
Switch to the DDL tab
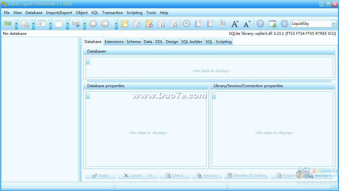click(x=159, y=42)
